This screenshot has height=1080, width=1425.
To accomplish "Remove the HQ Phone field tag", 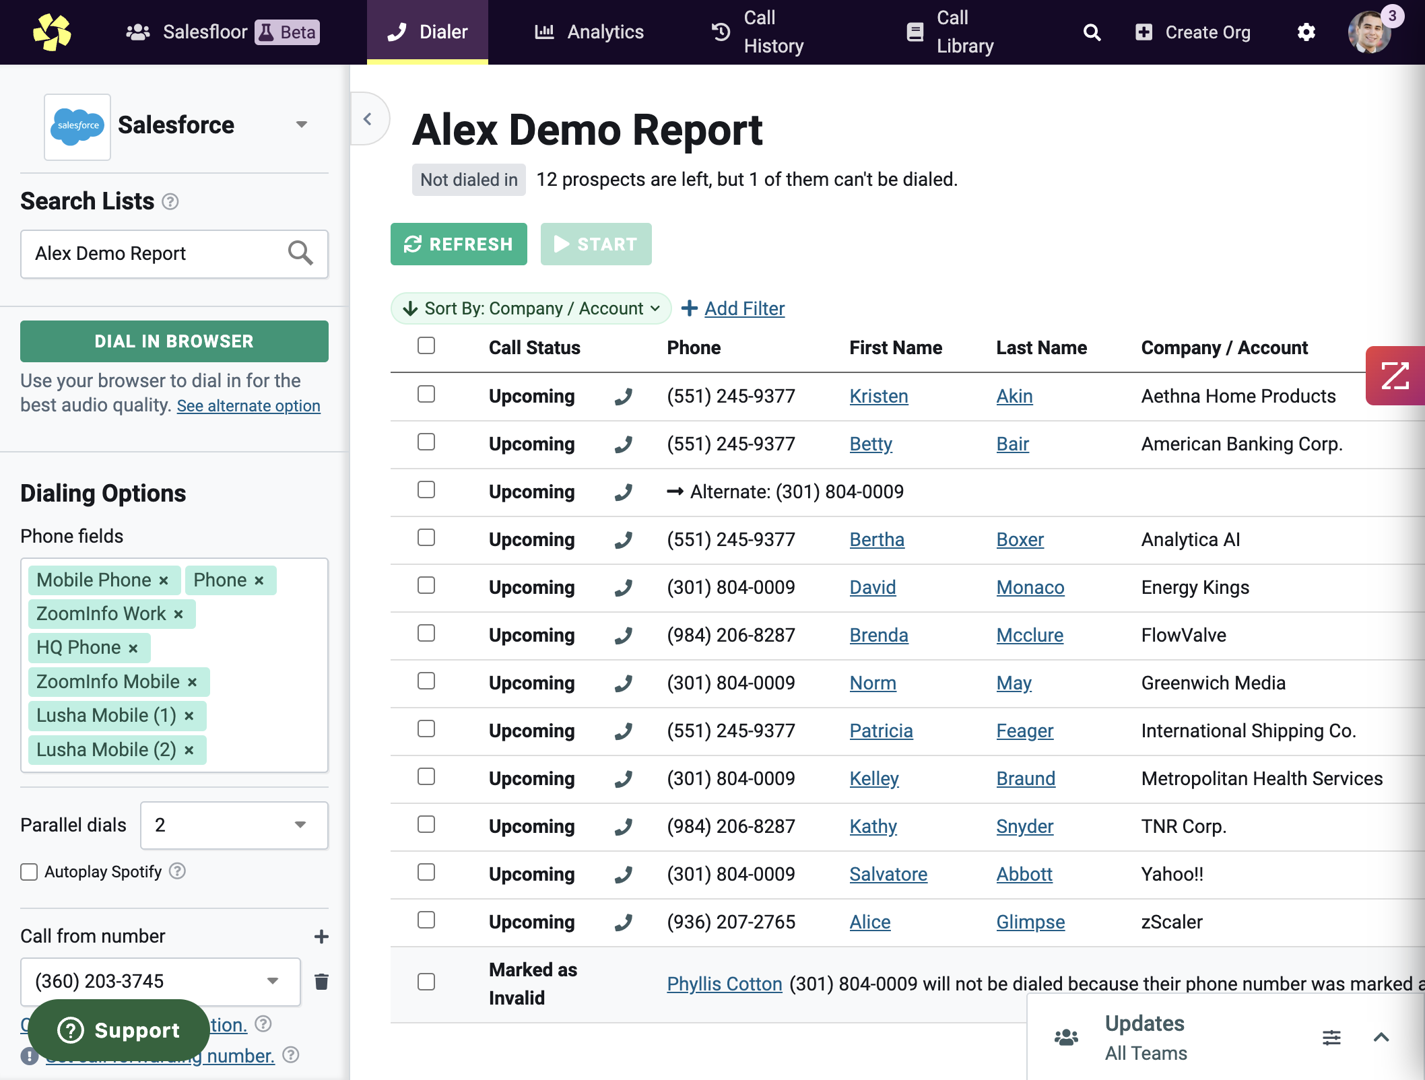I will (133, 648).
